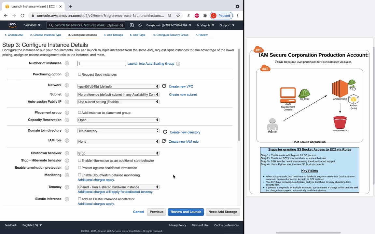Click Create new VPC link

click(181, 86)
